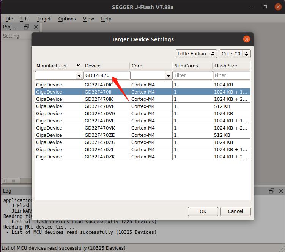Minimize the J-Flash window
Image resolution: width=285 pixels, height=252 pixels.
point(252,7)
